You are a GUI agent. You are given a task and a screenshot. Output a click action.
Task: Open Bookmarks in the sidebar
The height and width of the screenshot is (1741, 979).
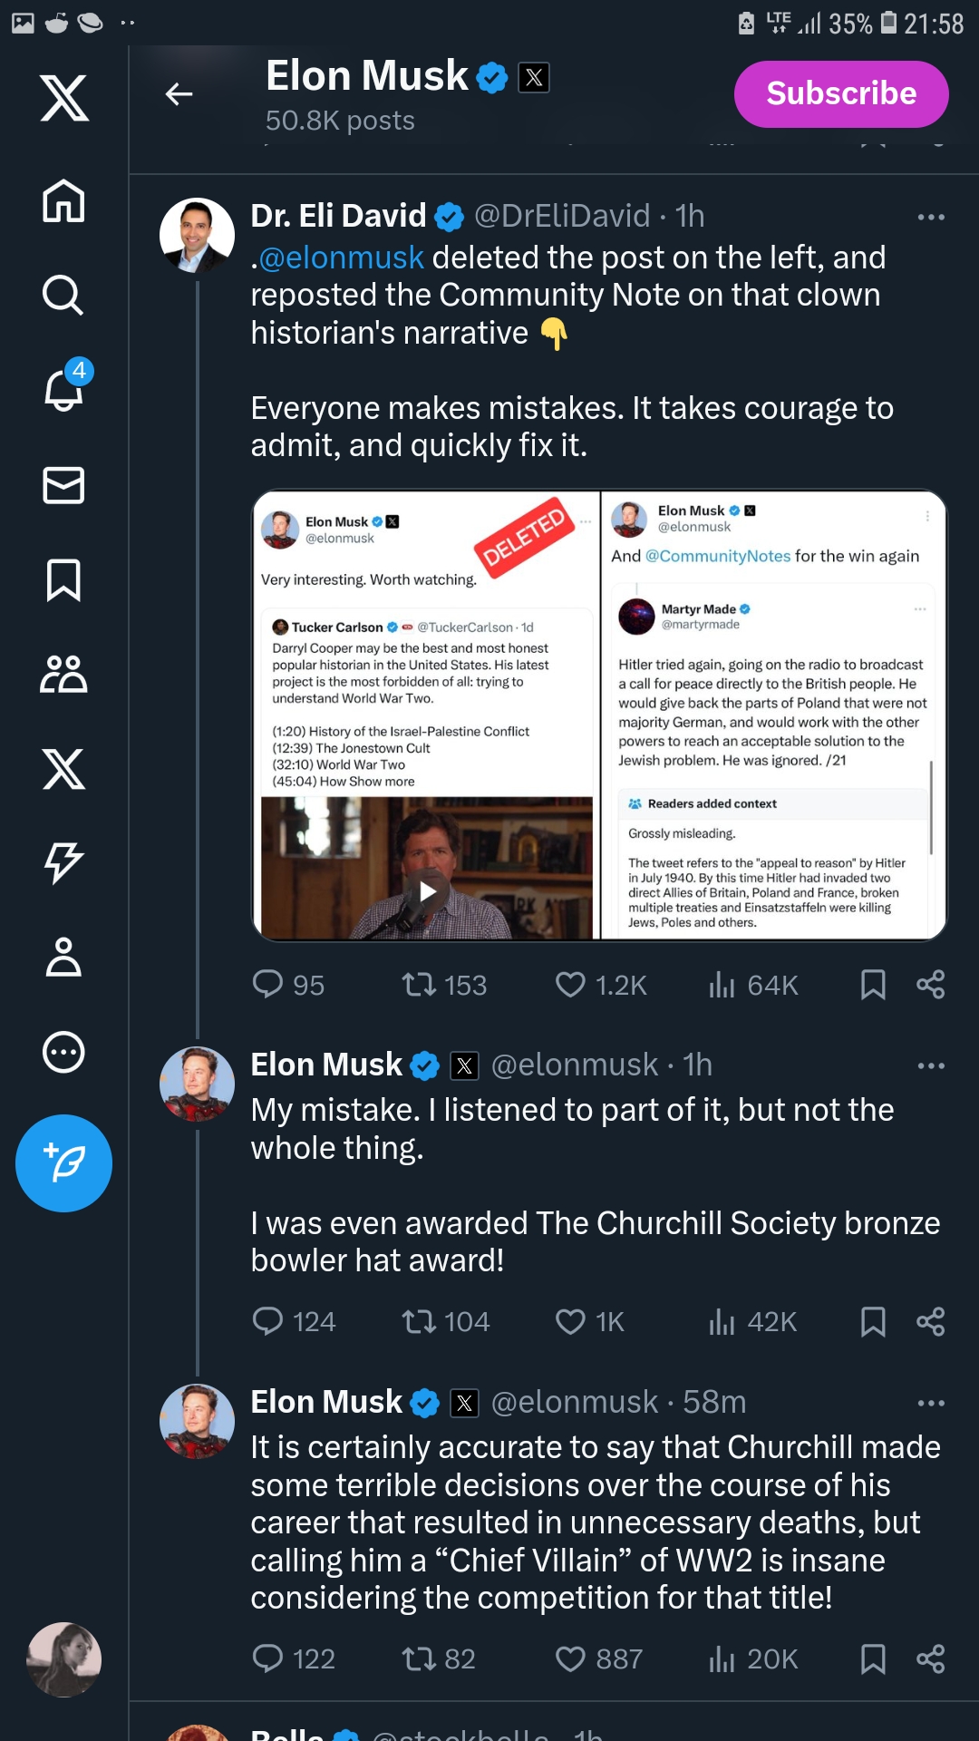[63, 580]
